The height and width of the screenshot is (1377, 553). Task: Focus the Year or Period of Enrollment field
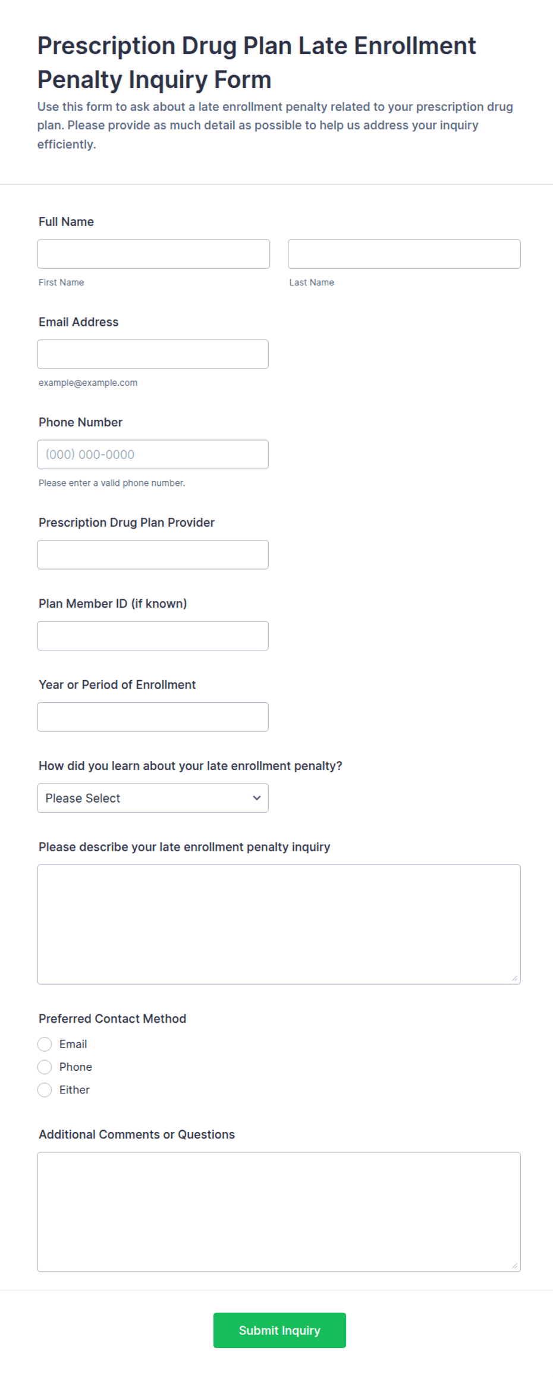(x=153, y=717)
